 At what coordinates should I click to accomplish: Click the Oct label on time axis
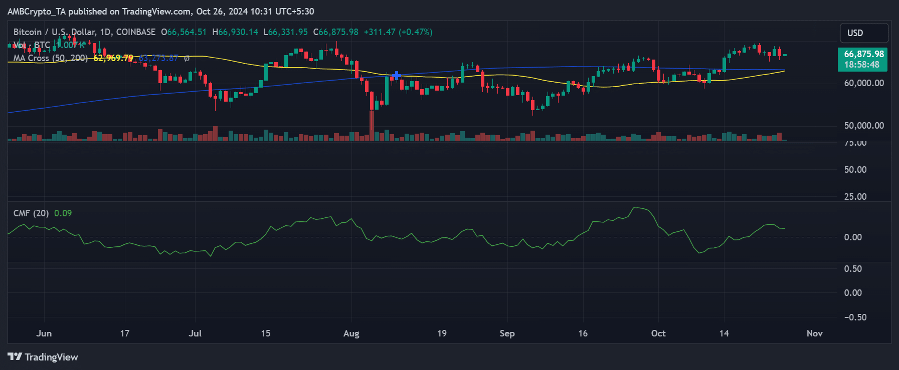tap(658, 333)
